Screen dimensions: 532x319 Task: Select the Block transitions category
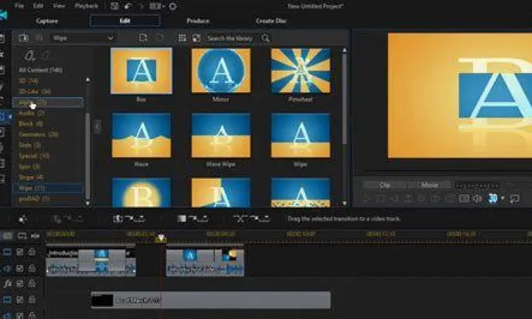pyautogui.click(x=31, y=124)
